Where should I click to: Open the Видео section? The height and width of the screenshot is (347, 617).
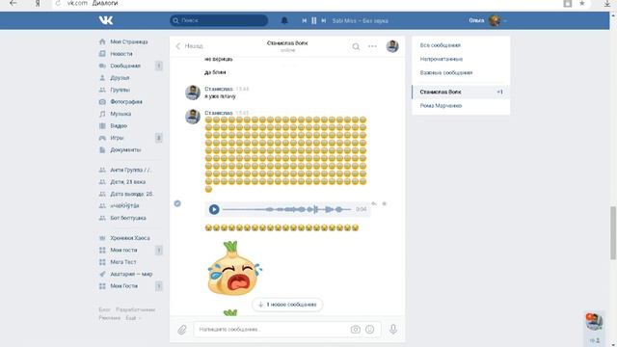point(119,125)
